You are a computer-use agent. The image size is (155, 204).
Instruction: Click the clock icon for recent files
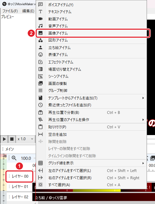41,105
